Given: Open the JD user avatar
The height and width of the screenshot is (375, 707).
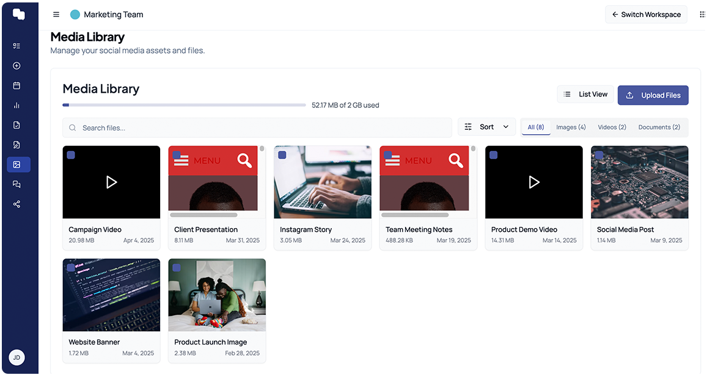Looking at the screenshot, I should pyautogui.click(x=16, y=357).
